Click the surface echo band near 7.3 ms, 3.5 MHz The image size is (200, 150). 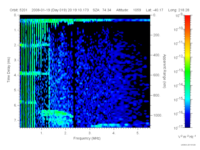[x=110, y=125]
